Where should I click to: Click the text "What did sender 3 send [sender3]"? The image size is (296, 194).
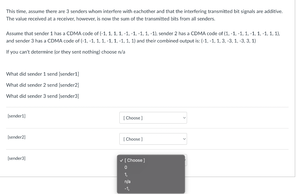coord(42,96)
